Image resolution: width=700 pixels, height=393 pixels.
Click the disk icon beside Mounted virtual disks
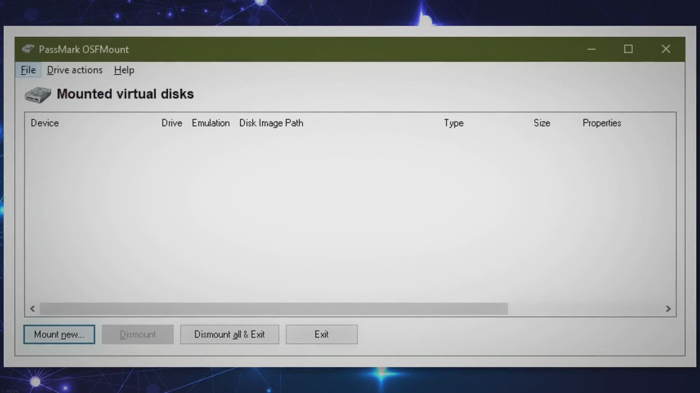click(x=38, y=95)
